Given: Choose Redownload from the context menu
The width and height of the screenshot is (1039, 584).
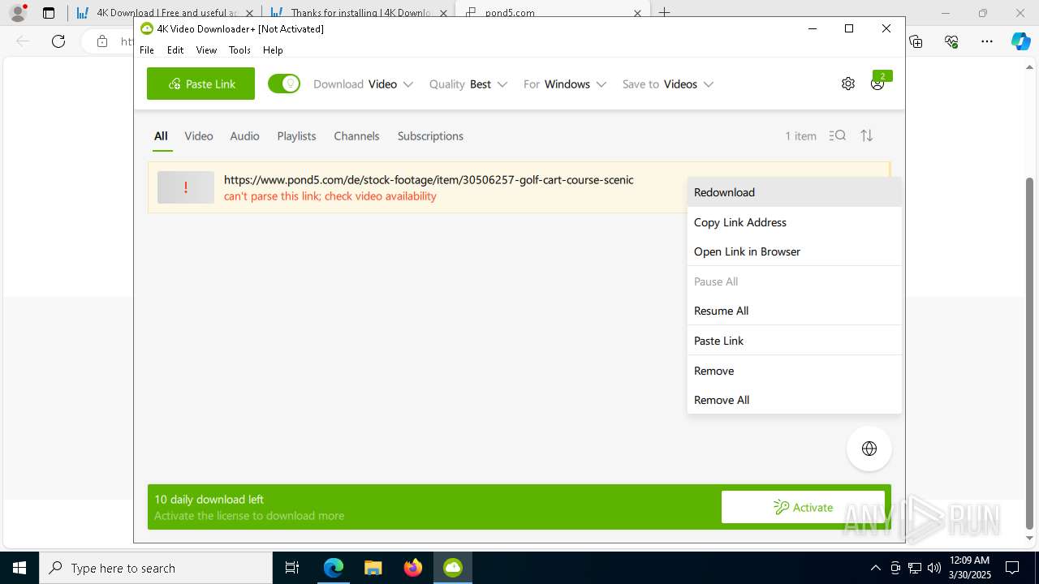Looking at the screenshot, I should tap(794, 192).
